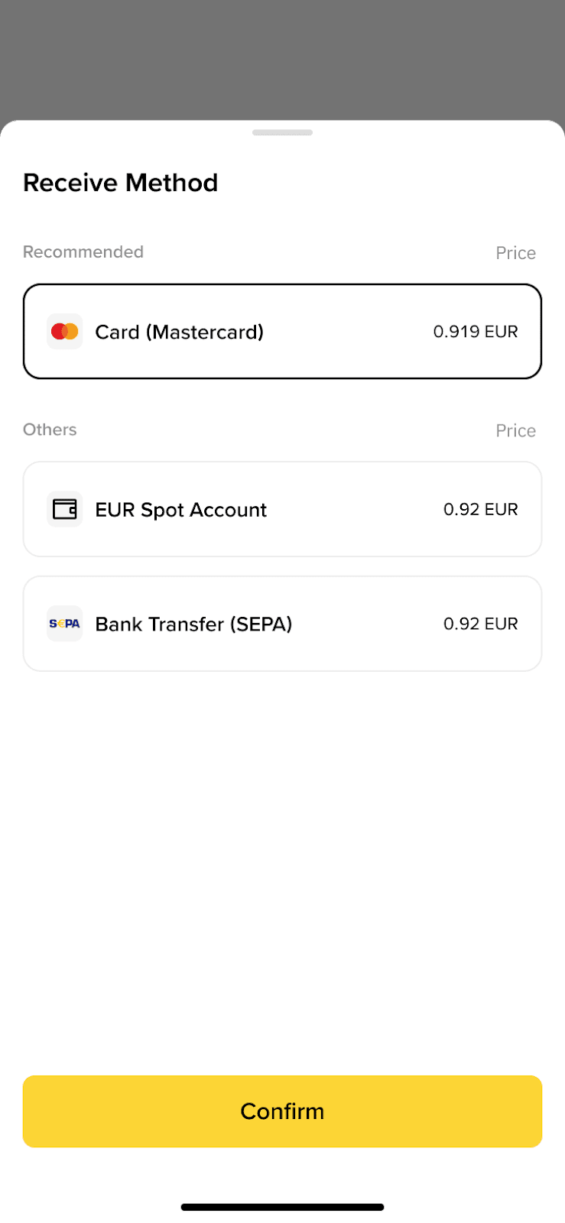Select the Card (Mastercard) label text

(179, 332)
